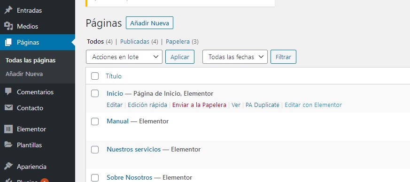Open the Contacto envelope icon

[8, 107]
